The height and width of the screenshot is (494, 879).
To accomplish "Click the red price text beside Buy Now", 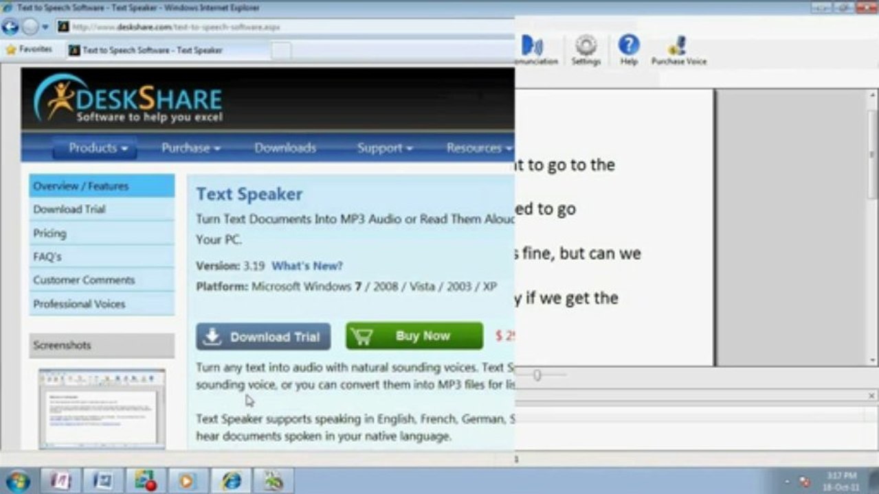I will pos(504,336).
